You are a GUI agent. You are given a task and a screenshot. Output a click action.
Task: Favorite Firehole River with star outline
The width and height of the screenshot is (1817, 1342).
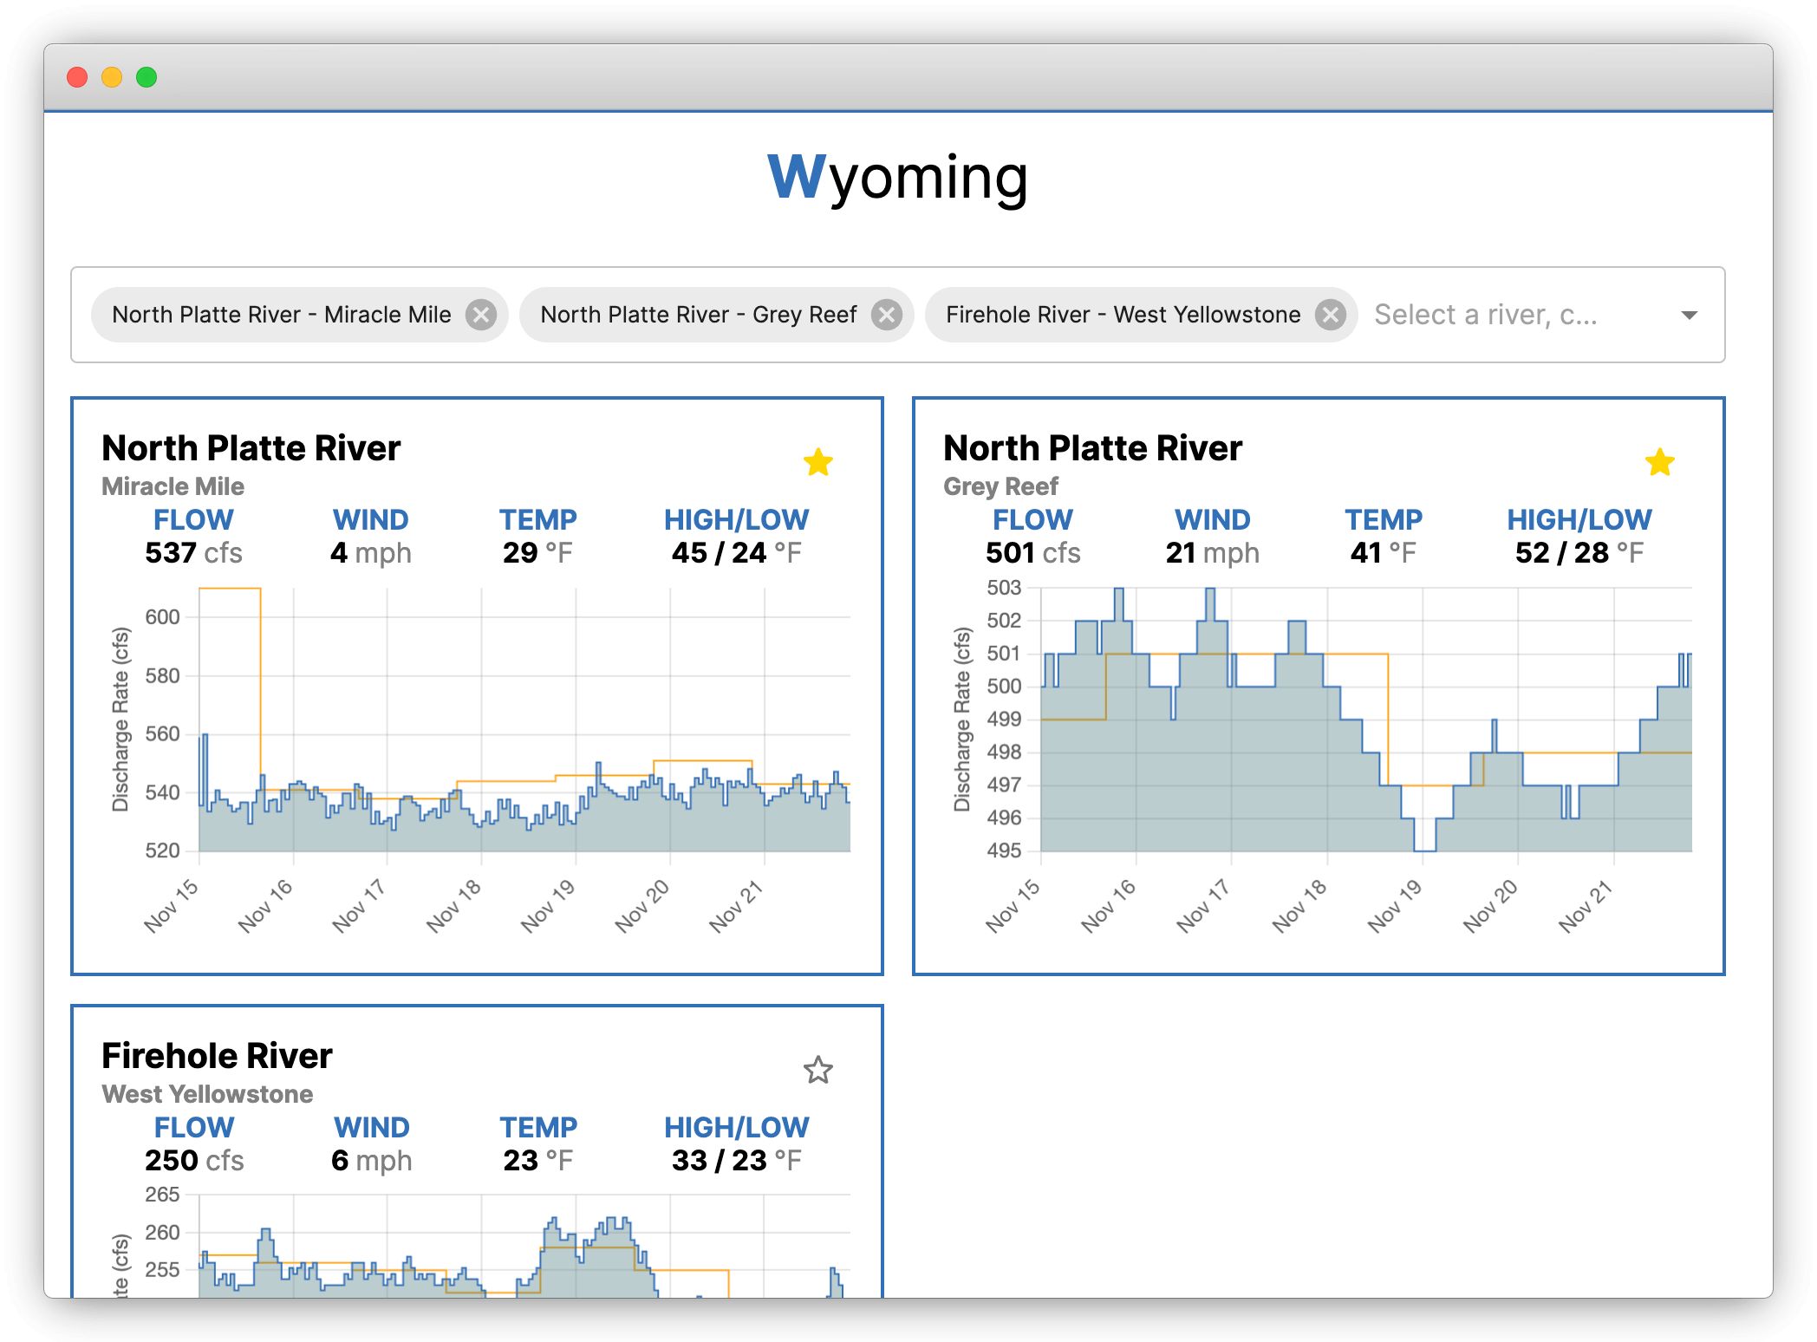pyautogui.click(x=817, y=1071)
